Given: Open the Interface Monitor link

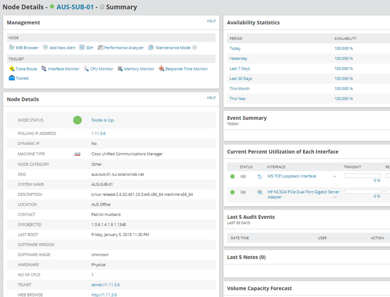Looking at the screenshot, I should tap(64, 69).
